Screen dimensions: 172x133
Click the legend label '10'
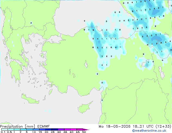coord(34,132)
